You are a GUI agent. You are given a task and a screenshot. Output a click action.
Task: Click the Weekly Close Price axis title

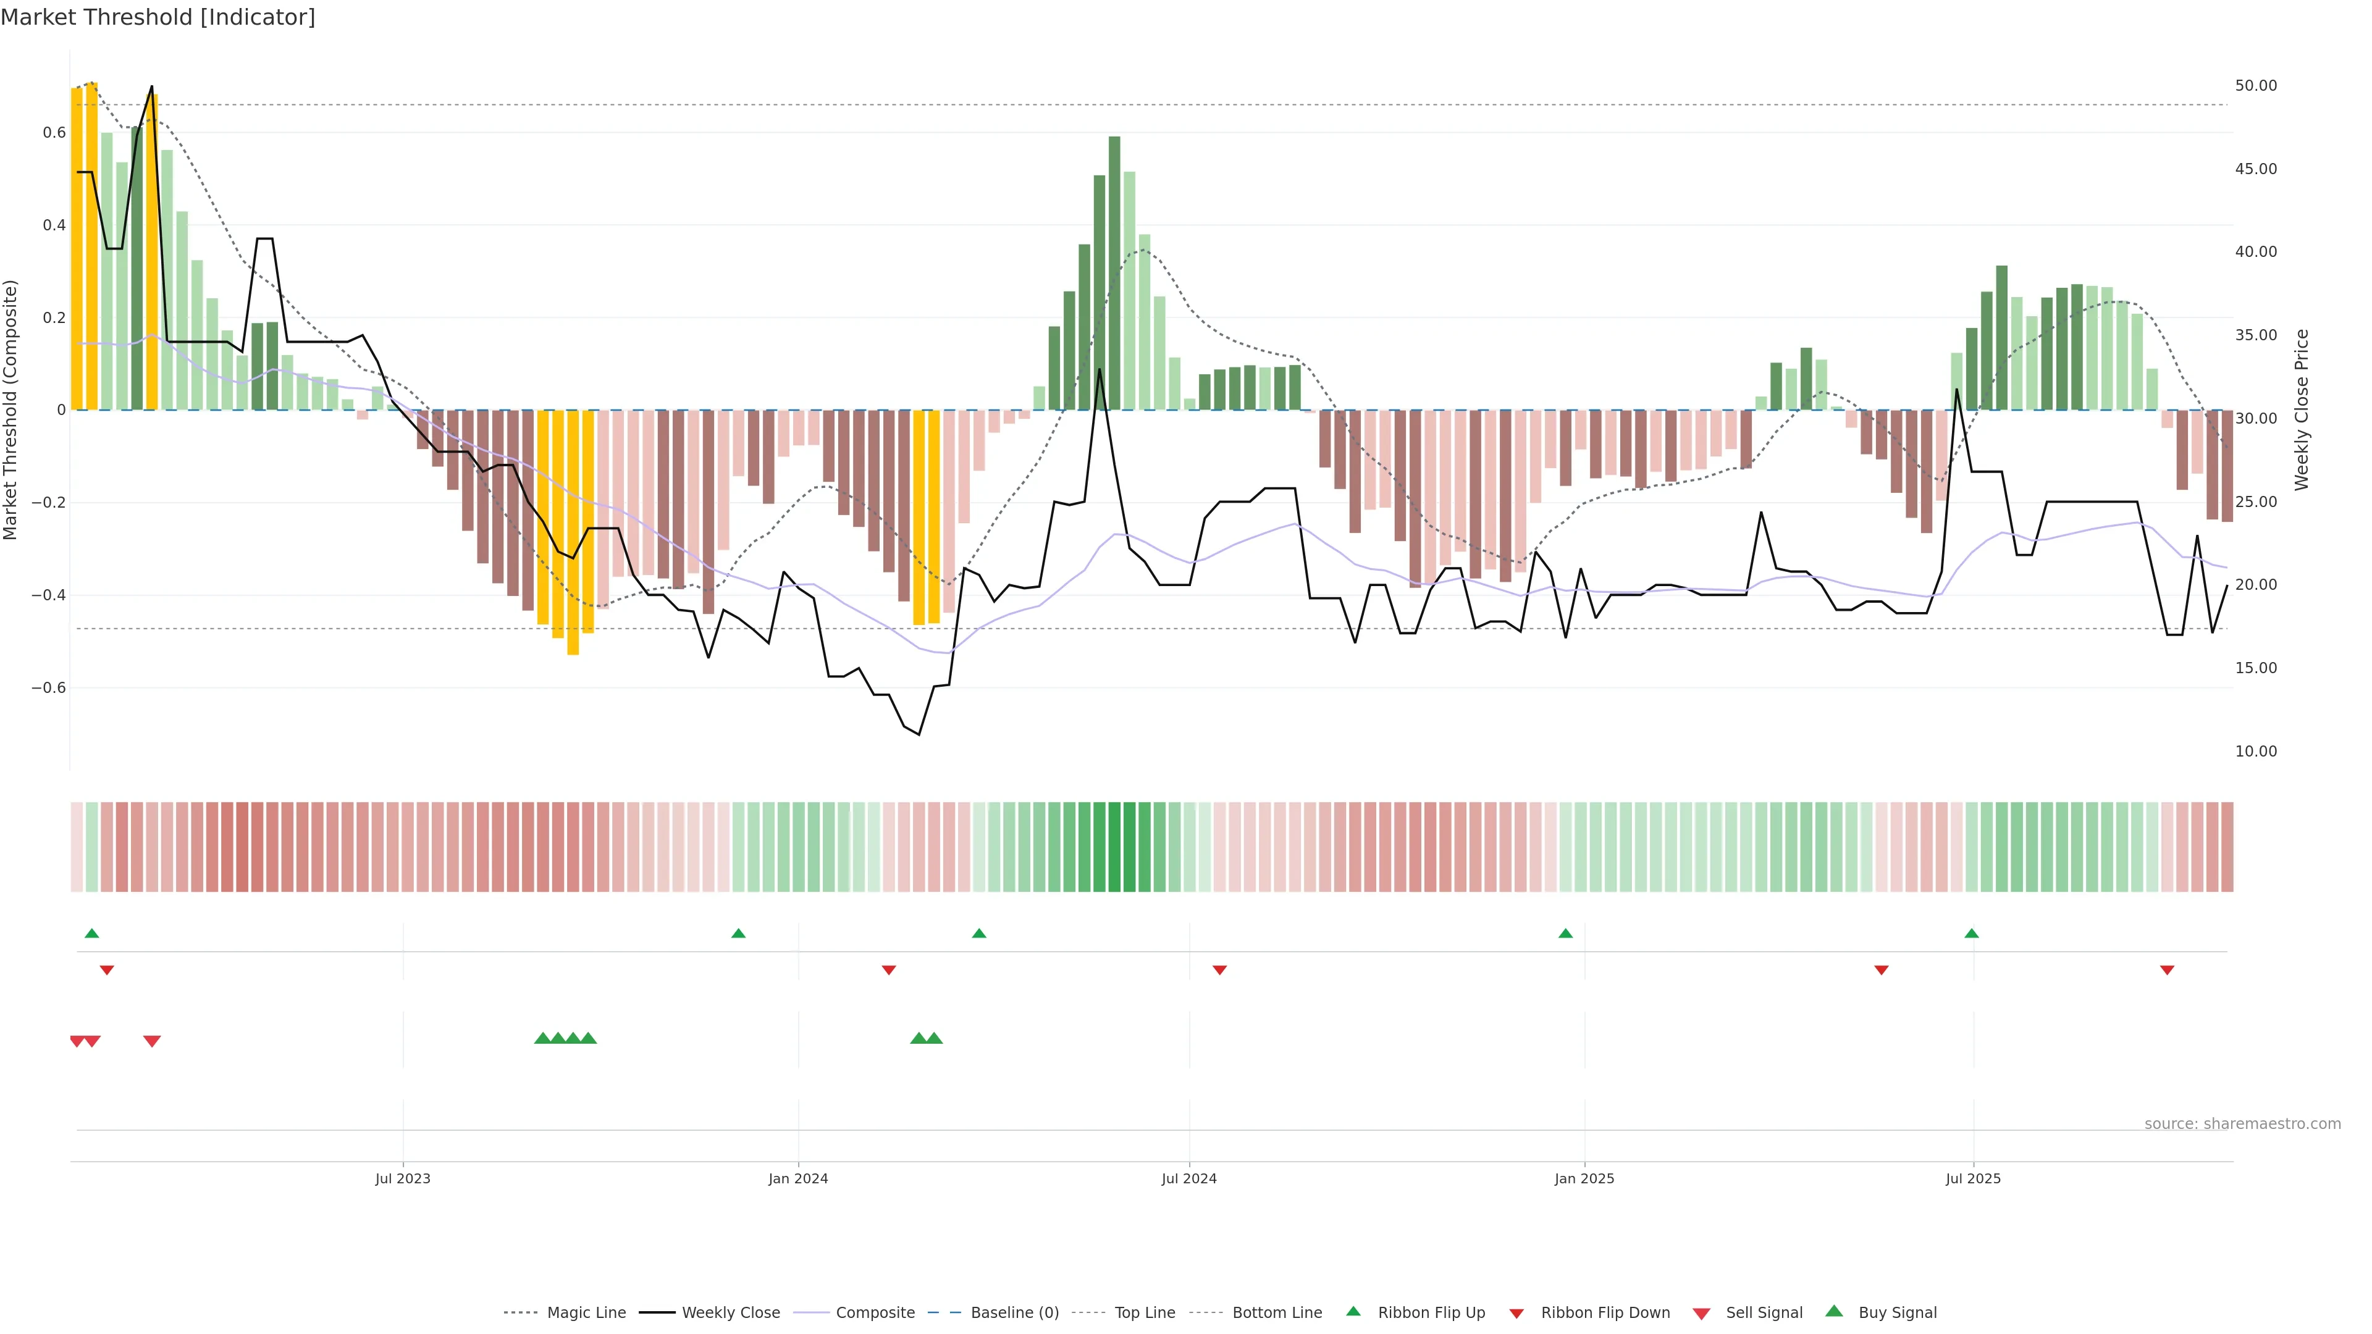tap(2301, 409)
